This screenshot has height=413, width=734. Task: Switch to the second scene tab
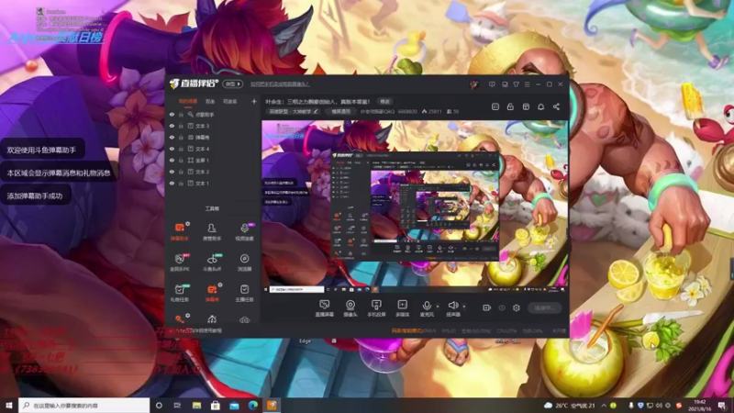210,102
